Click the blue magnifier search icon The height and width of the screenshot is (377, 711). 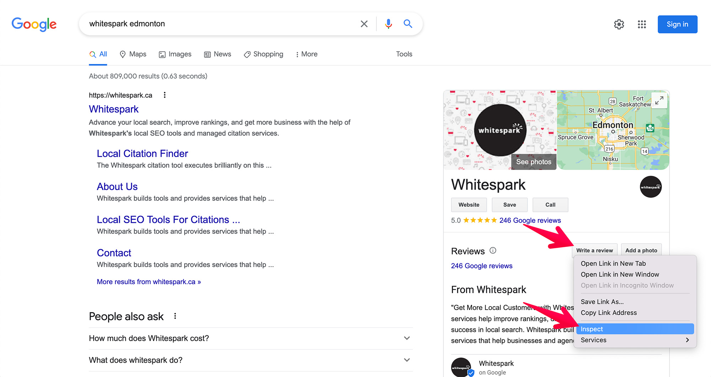[408, 24]
